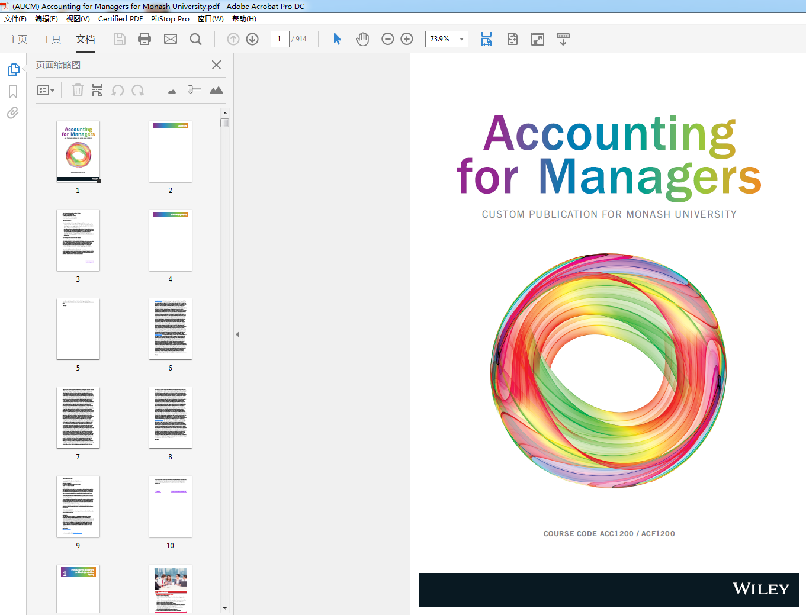This screenshot has width=806, height=615.
Task: Click 'COURSE CODE ACC1200 / ACF1200' text
Action: tap(609, 534)
